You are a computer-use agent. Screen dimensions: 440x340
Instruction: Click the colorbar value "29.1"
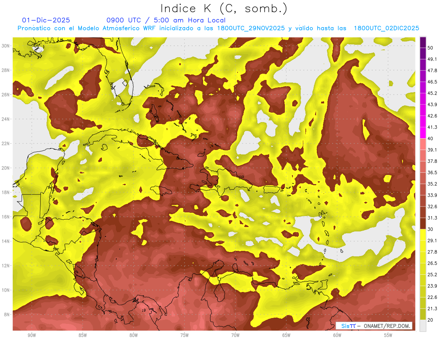click(432, 241)
